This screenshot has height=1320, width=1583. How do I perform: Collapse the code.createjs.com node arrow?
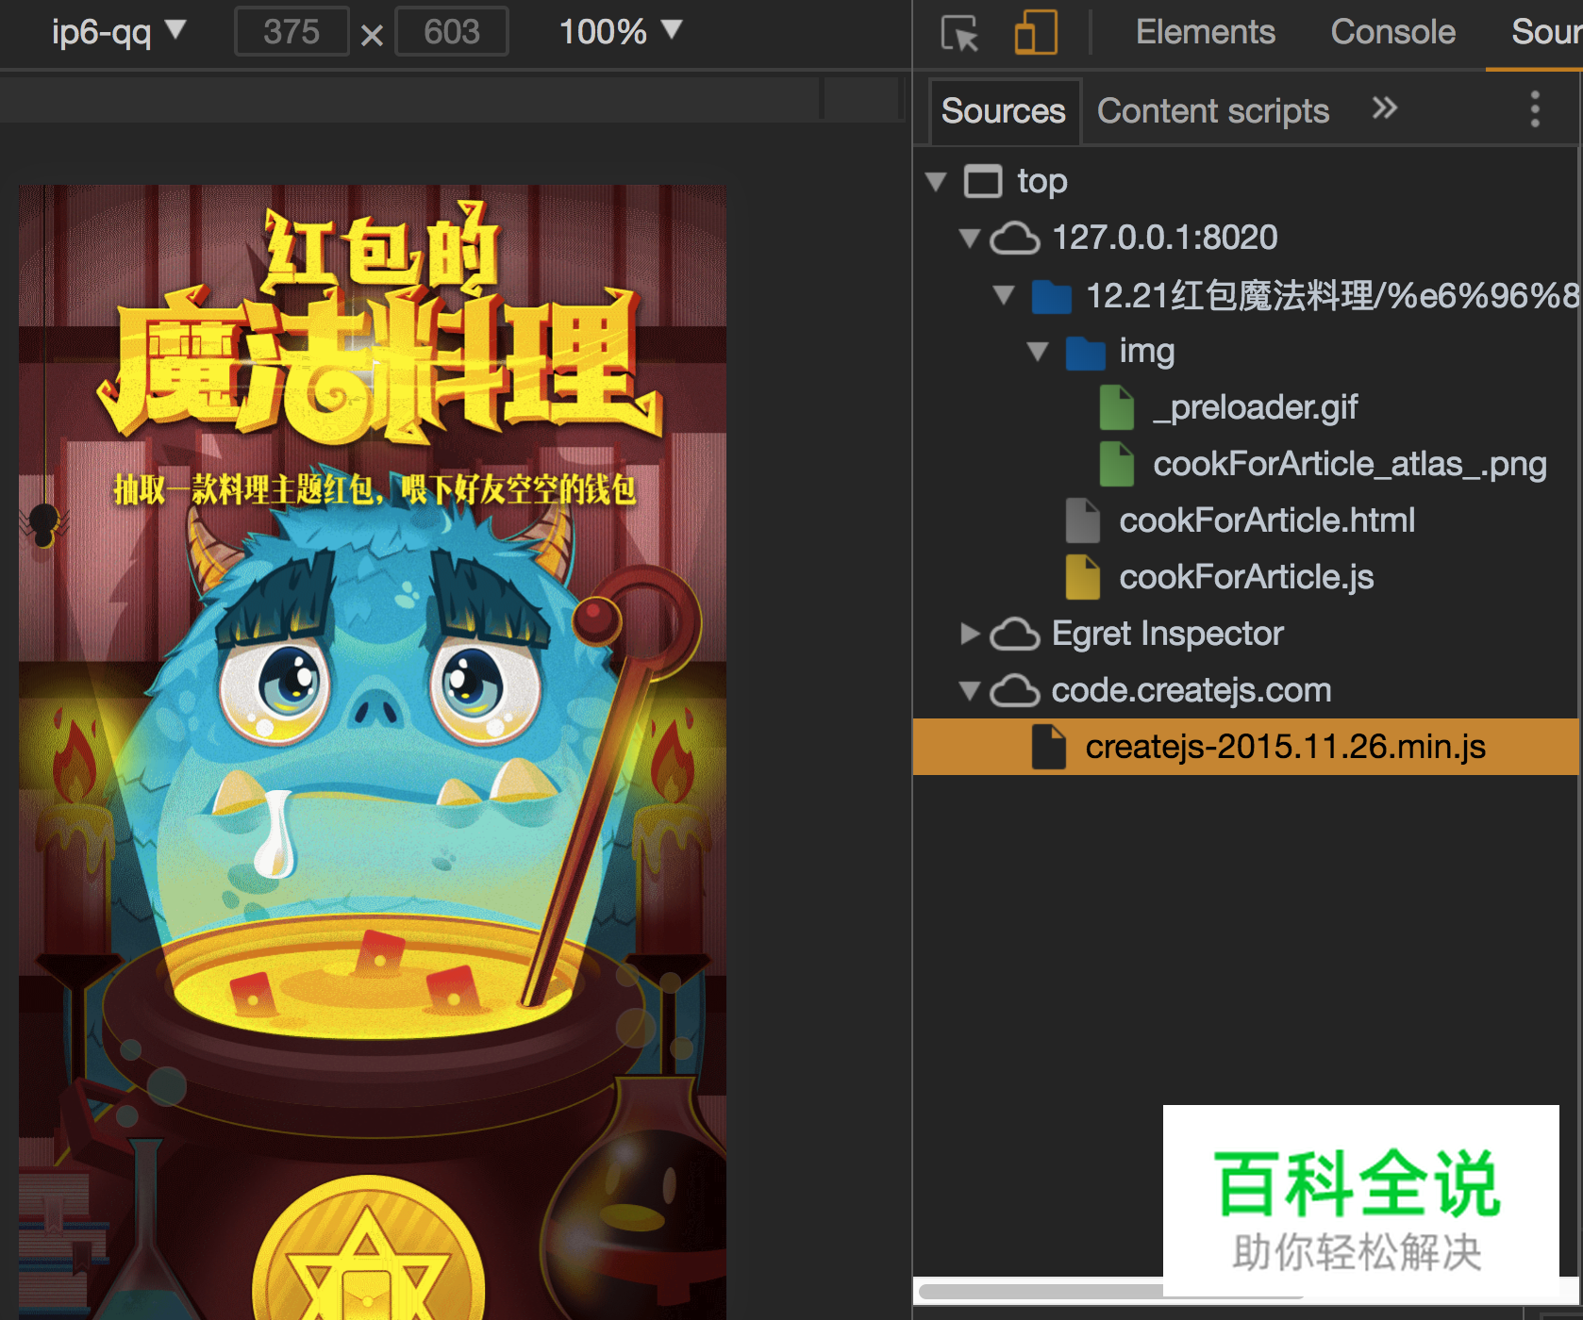point(970,690)
